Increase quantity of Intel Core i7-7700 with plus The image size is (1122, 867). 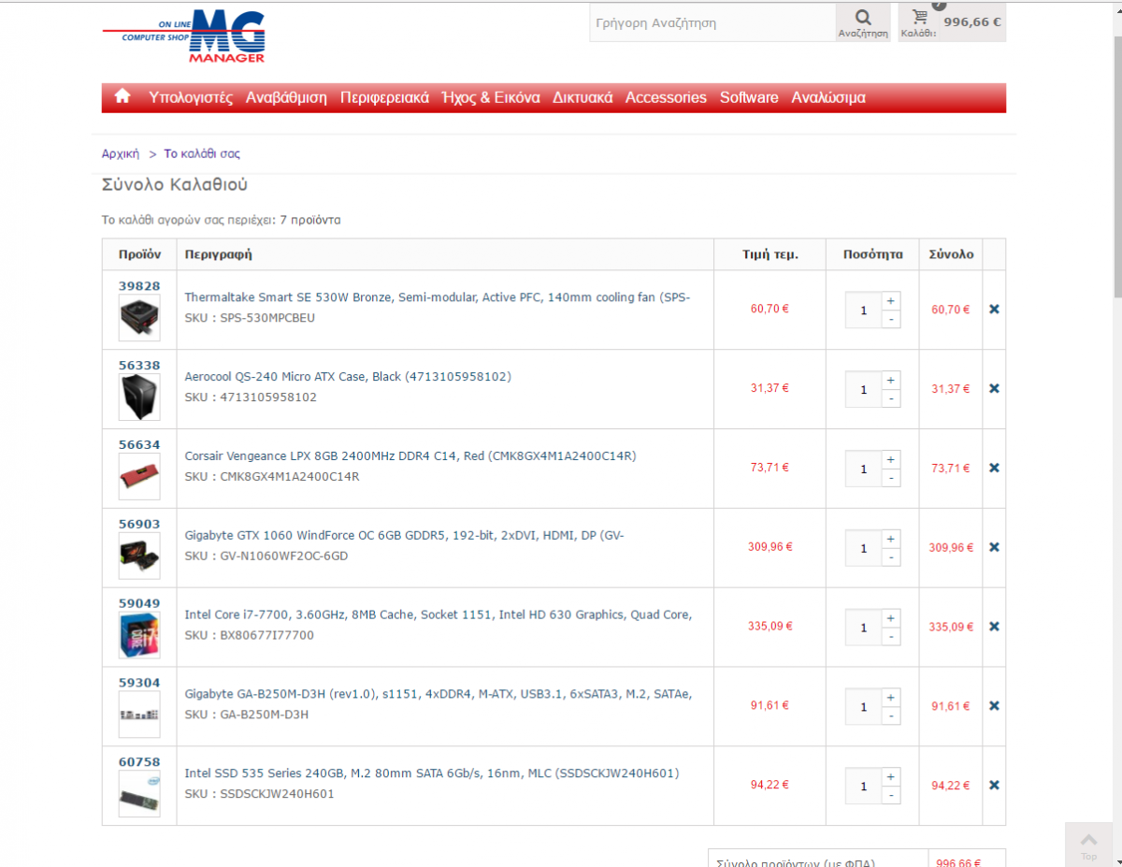point(891,618)
